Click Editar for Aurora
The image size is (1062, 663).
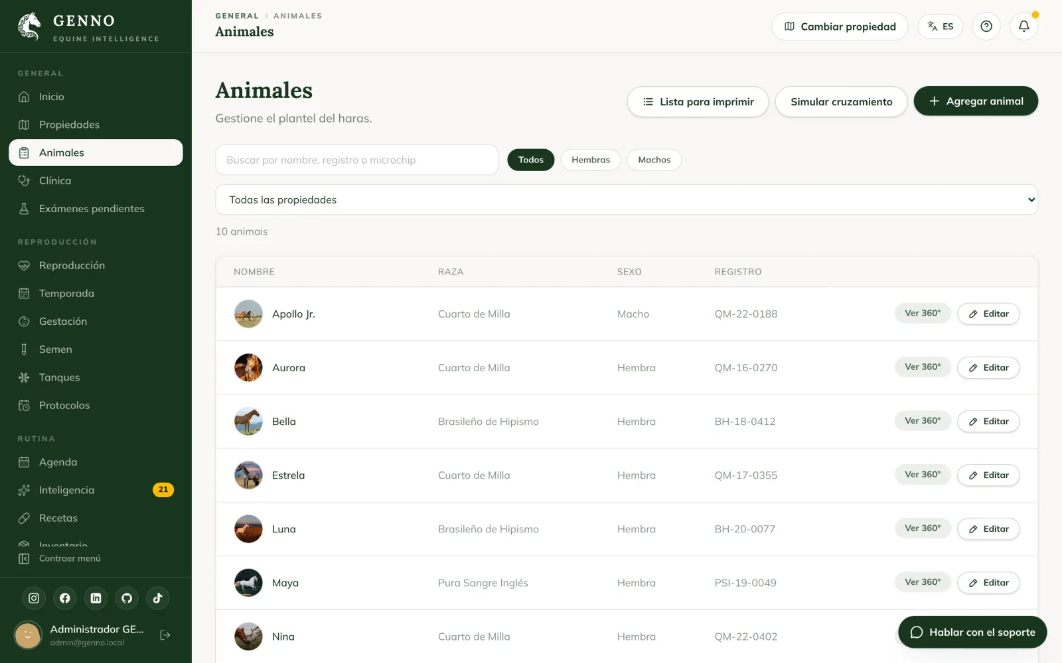(x=988, y=367)
